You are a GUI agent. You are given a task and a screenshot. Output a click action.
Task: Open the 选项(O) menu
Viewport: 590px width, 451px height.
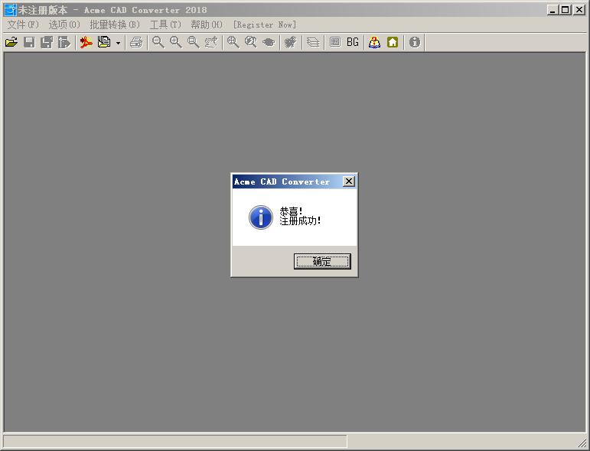click(64, 25)
